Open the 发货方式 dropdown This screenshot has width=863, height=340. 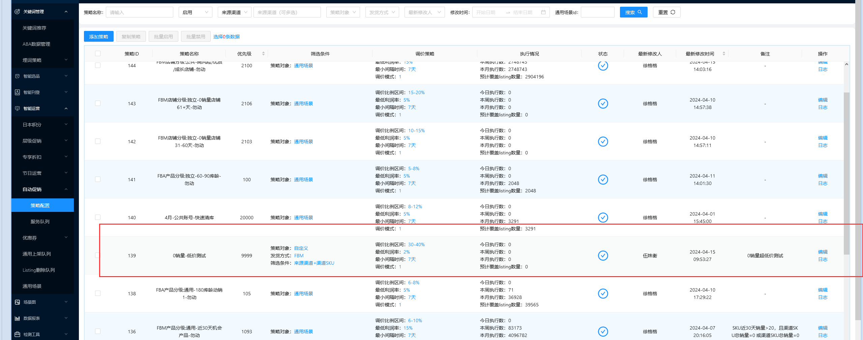click(382, 12)
